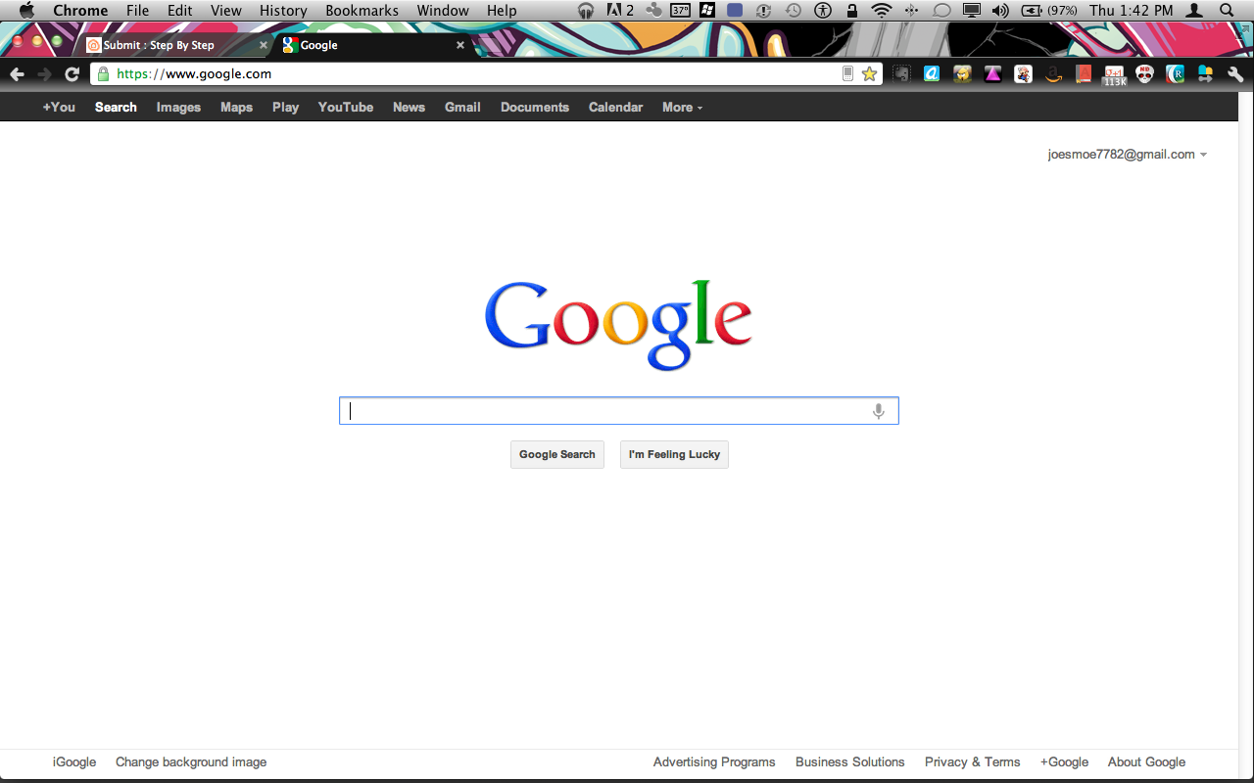Open the Play link

coord(285,108)
